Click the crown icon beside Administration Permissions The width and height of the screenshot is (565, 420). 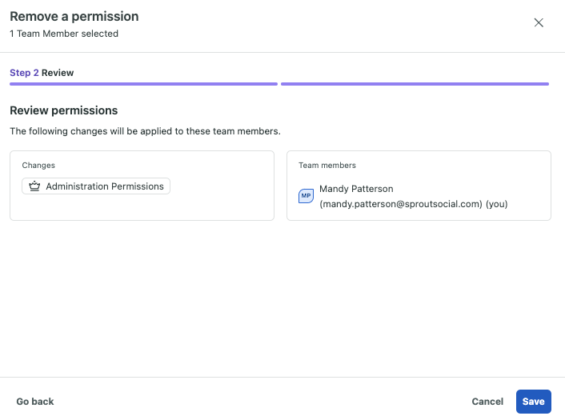[34, 186]
